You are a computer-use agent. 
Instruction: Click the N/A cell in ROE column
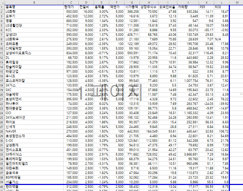click(222, 39)
